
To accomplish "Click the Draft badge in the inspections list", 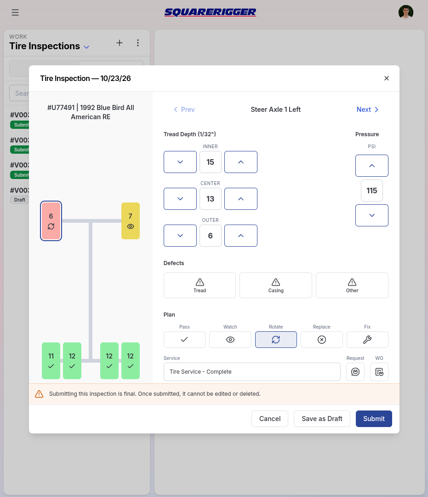I will tap(20, 200).
